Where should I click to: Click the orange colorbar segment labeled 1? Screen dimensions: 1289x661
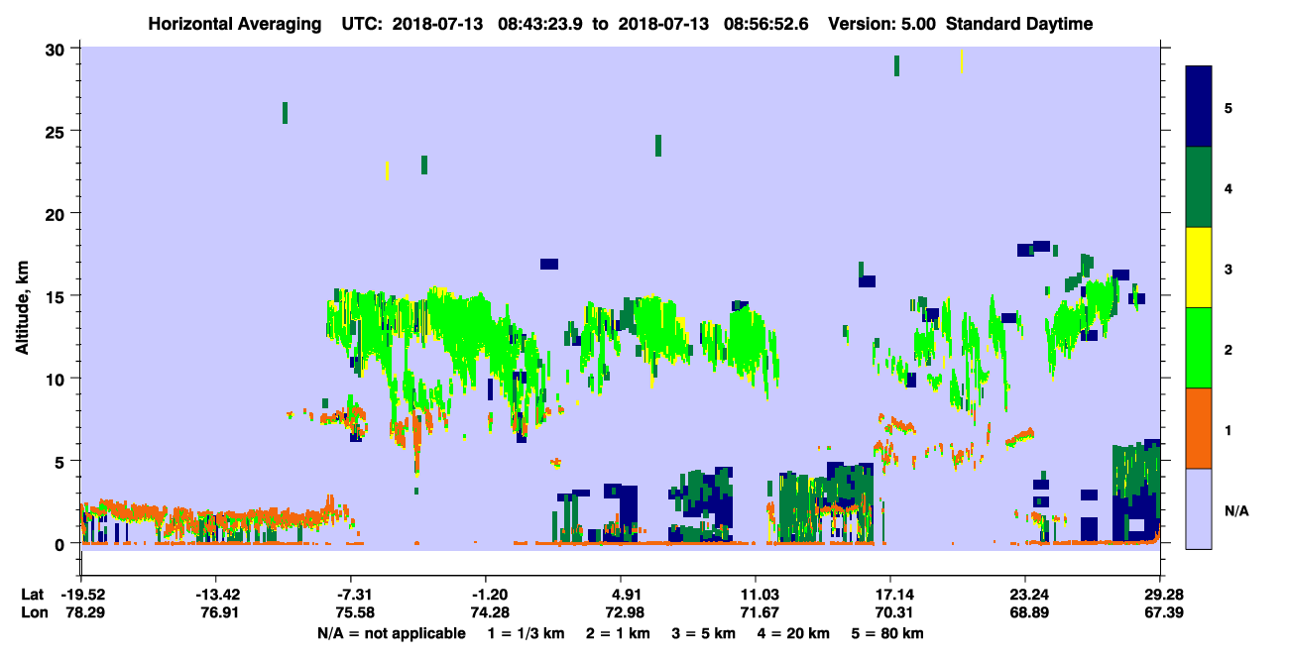click(1199, 428)
